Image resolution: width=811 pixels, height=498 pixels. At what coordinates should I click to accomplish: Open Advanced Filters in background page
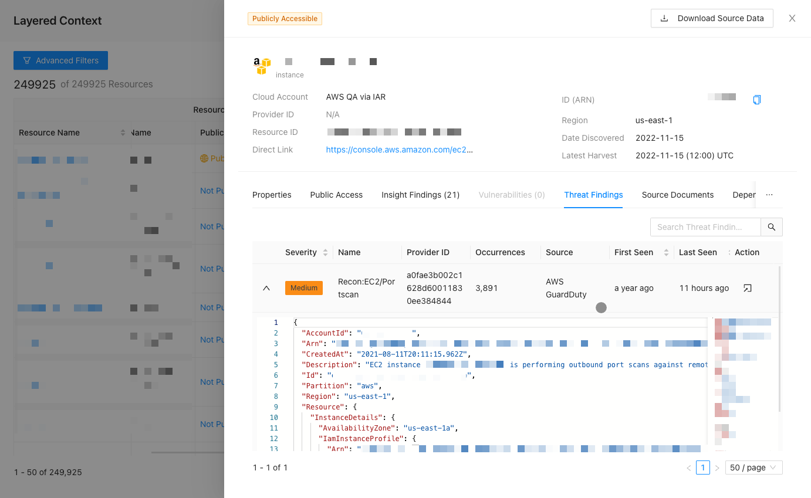click(x=60, y=60)
